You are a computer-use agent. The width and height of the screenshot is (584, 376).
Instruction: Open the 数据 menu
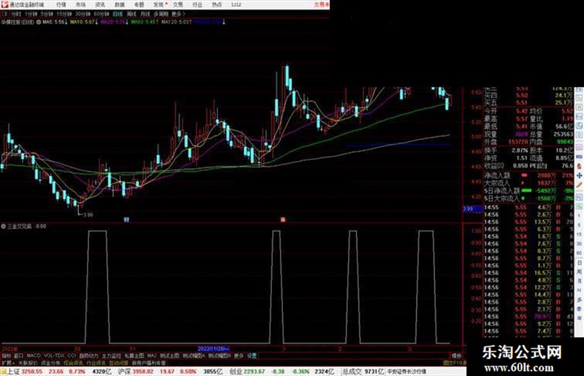(119, 4)
